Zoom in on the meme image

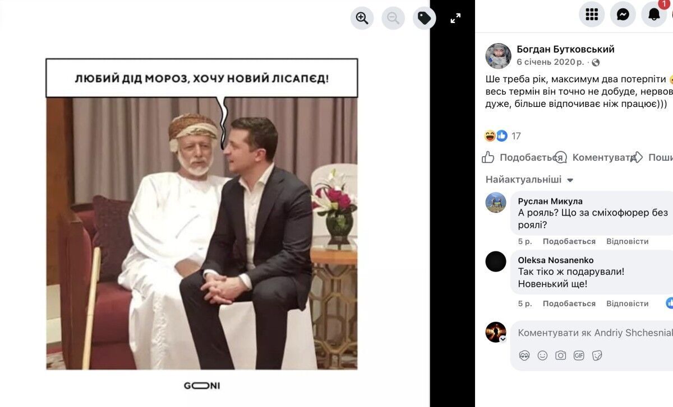pos(362,18)
